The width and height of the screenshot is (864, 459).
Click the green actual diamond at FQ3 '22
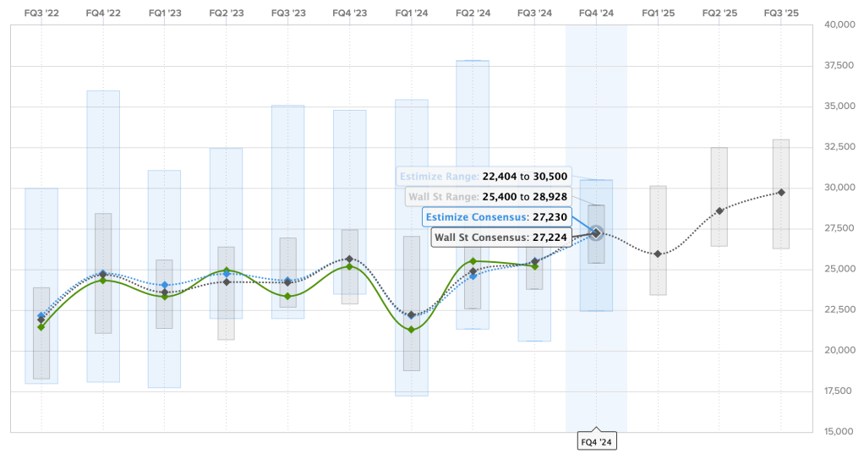point(41,326)
